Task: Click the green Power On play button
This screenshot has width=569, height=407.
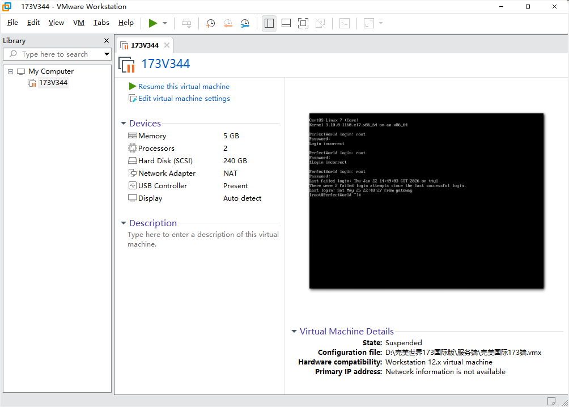Action: tap(153, 23)
